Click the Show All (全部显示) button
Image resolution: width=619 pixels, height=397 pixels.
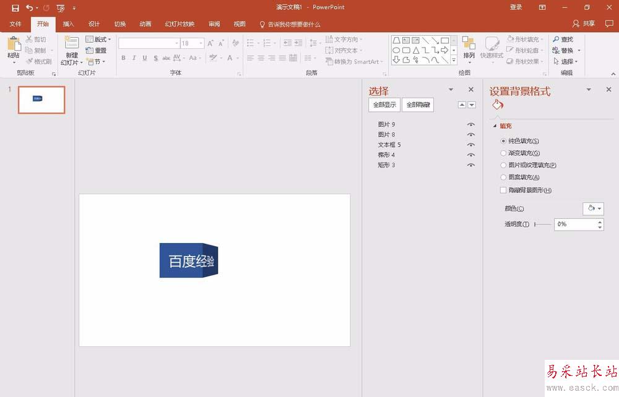point(384,105)
